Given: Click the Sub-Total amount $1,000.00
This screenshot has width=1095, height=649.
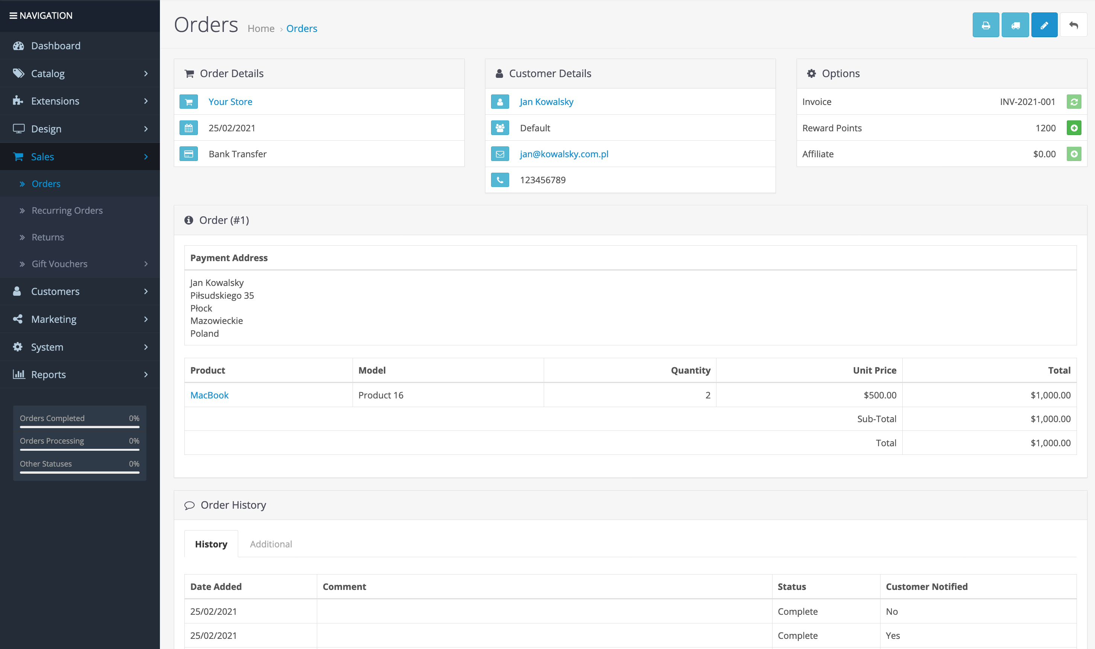Looking at the screenshot, I should 1051,419.
